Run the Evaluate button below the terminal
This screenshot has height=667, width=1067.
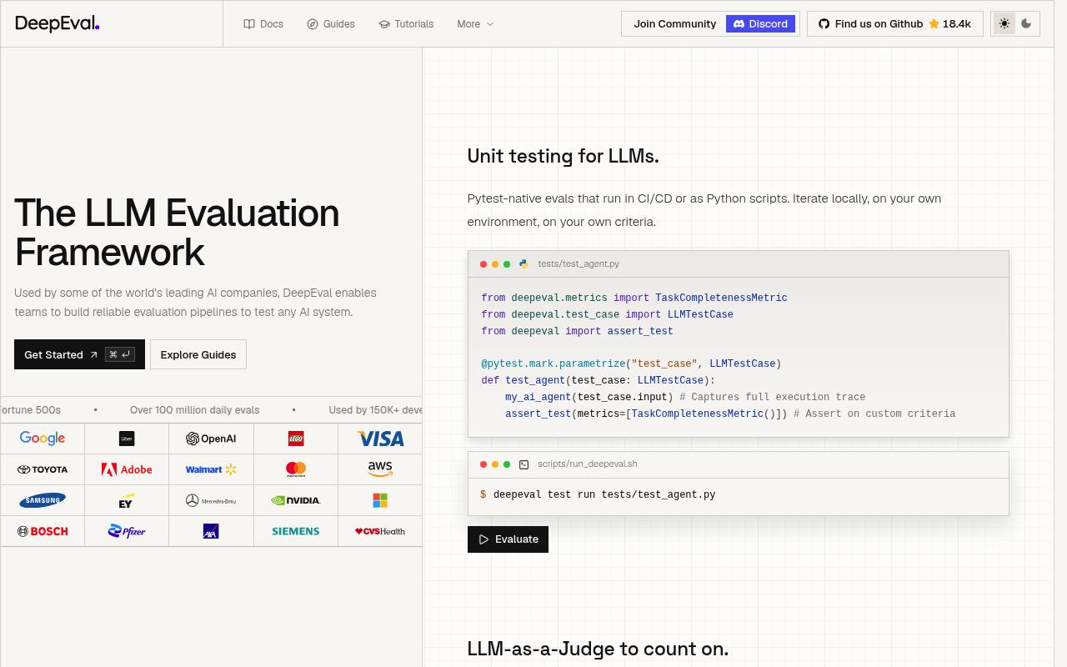(x=508, y=539)
